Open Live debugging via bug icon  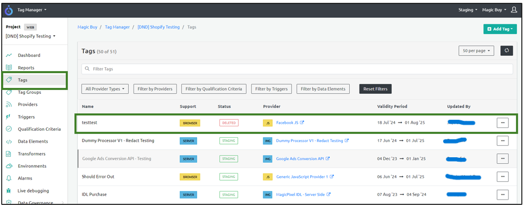(x=9, y=191)
